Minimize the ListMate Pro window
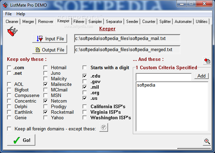215x153 pixels. (x=182, y=4)
